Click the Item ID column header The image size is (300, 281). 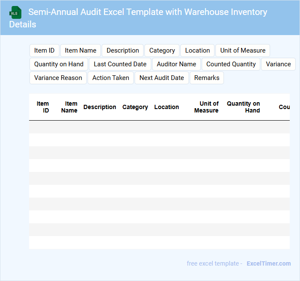tap(43, 107)
